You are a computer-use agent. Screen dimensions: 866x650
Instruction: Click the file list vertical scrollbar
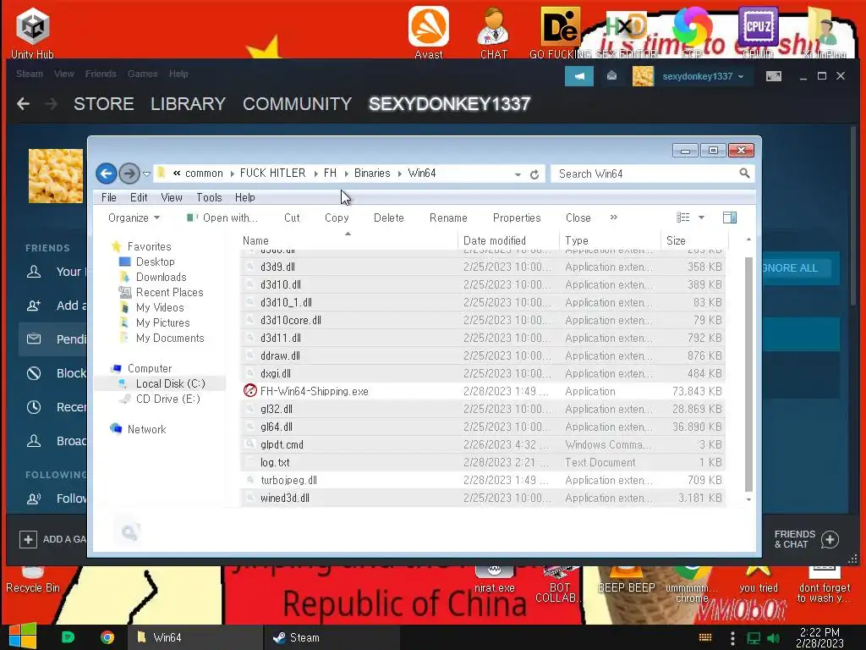(x=749, y=374)
